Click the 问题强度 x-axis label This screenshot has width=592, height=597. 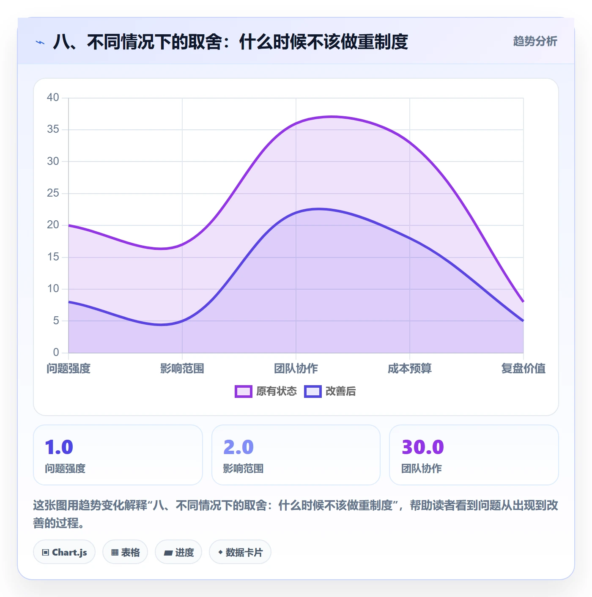69,369
